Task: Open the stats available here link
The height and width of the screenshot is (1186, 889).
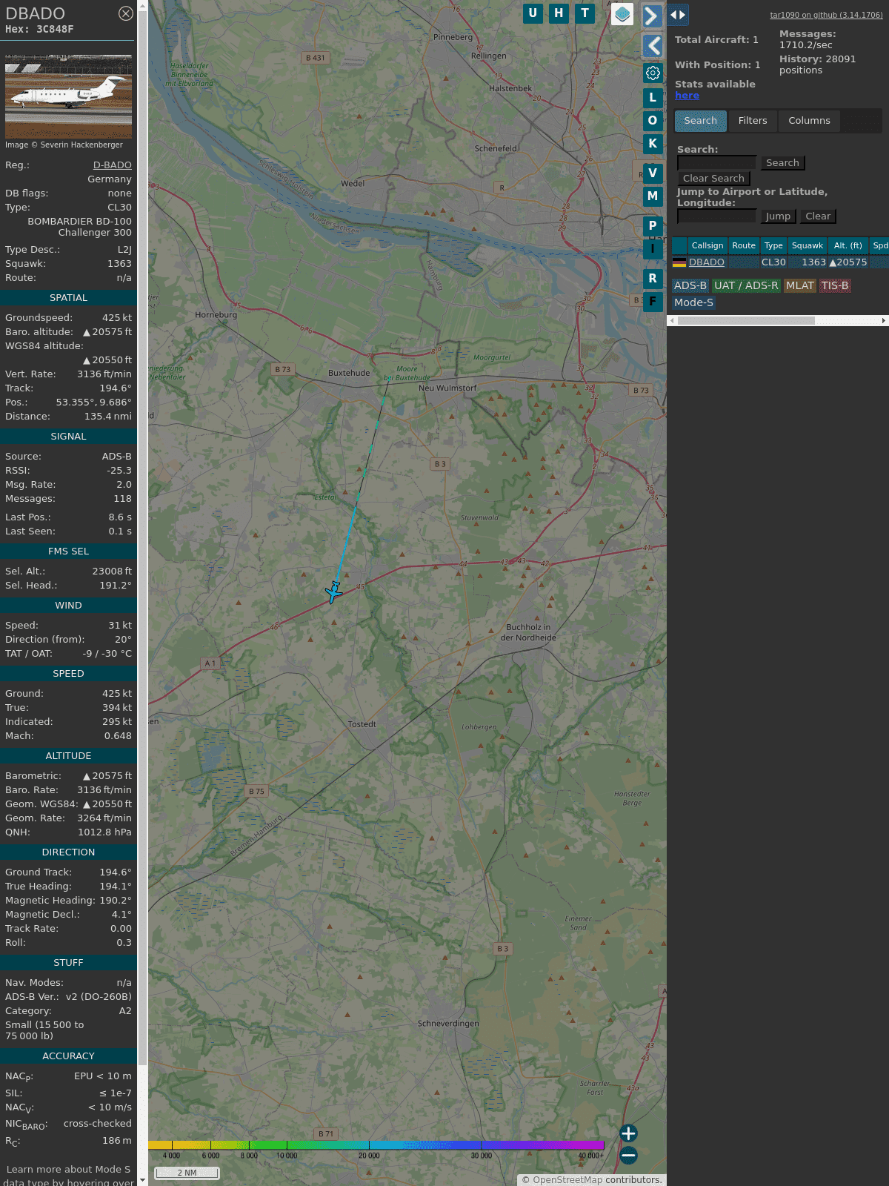Action: [x=687, y=96]
